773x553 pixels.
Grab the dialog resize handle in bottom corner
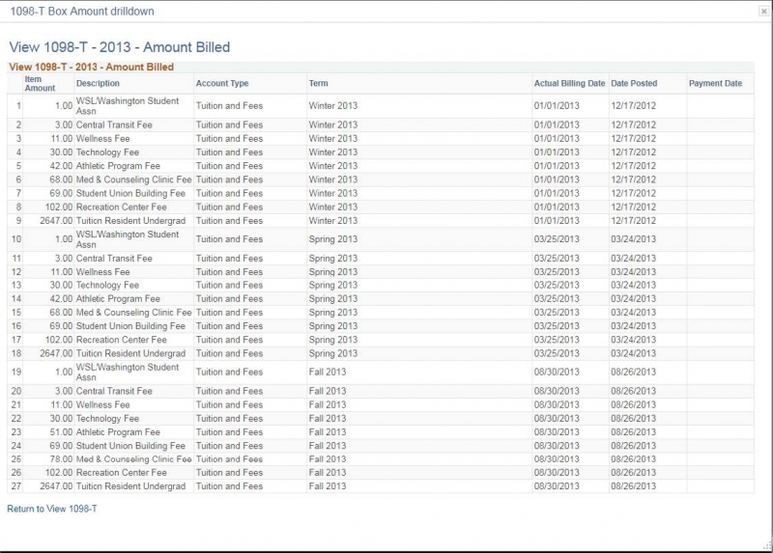(768, 545)
